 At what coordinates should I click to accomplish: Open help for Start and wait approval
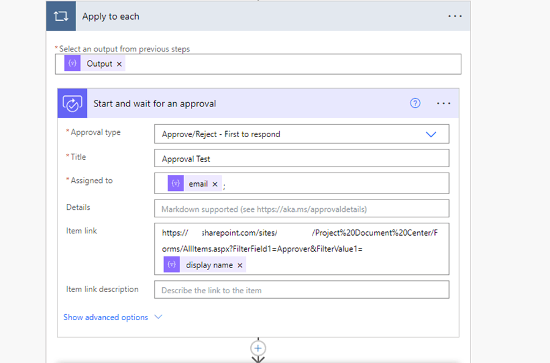pos(415,103)
